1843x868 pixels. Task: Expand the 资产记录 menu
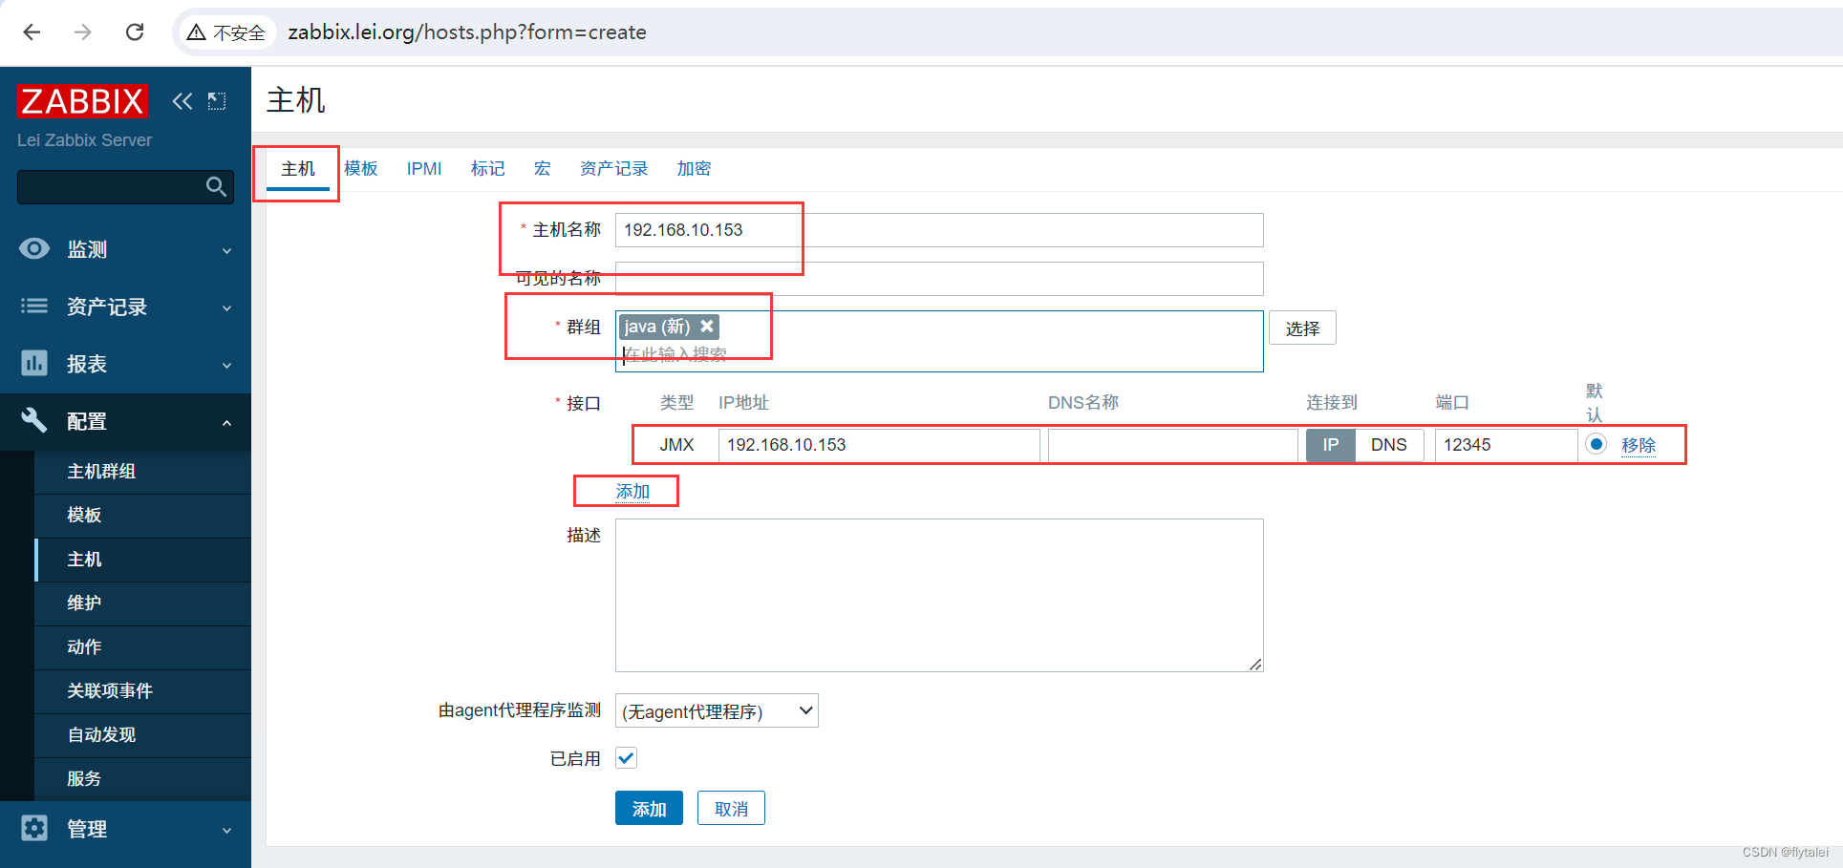click(x=226, y=308)
